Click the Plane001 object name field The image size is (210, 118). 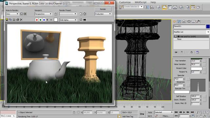point(189,26)
